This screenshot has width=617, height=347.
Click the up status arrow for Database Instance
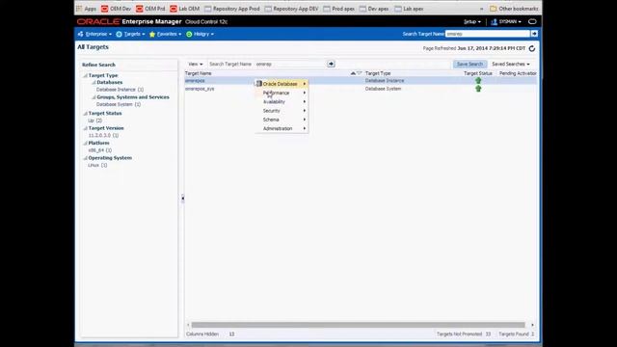478,81
